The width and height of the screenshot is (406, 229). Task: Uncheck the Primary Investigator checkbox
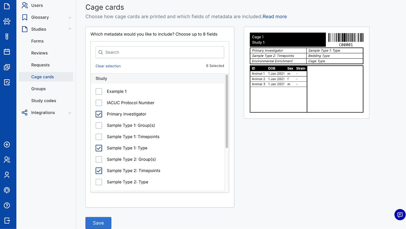coord(99,114)
